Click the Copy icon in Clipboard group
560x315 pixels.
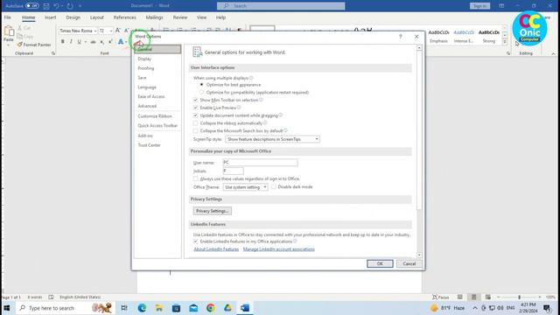(x=20, y=36)
